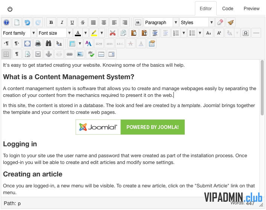Click the Copy icon

click(x=123, y=33)
